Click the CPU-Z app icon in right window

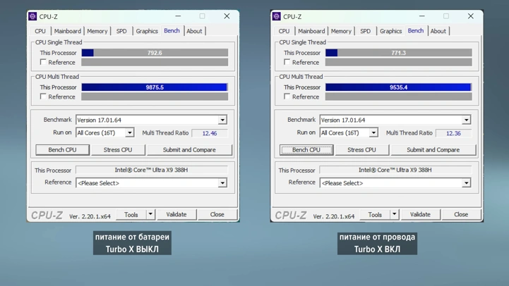276,16
